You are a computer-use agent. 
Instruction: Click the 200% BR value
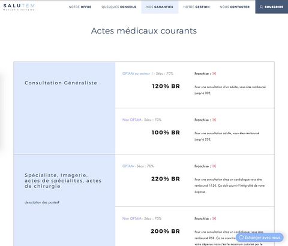pyautogui.click(x=165, y=231)
